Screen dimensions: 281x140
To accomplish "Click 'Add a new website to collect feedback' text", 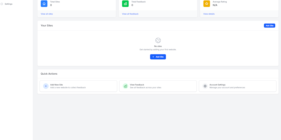I will coord(68,88).
